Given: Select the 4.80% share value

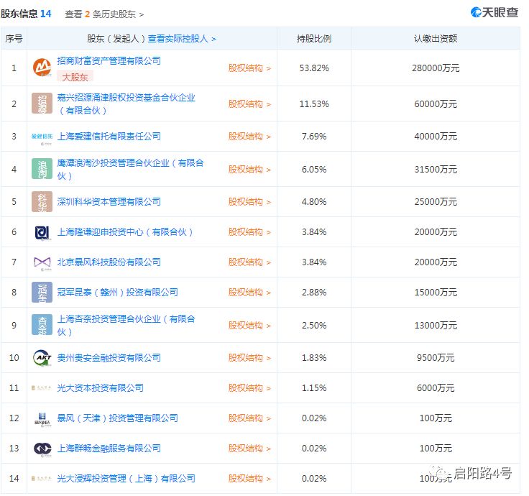Looking at the screenshot, I should point(314,202).
